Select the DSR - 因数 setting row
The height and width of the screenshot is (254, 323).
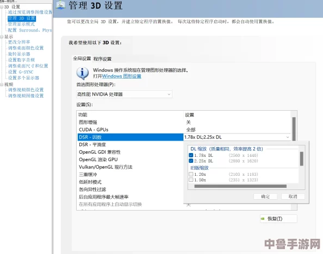[131, 137]
